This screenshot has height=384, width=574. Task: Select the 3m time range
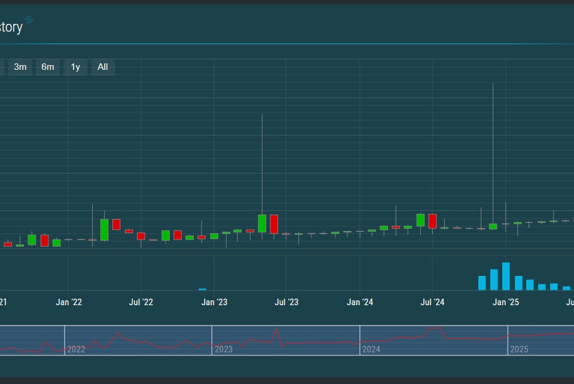20,67
